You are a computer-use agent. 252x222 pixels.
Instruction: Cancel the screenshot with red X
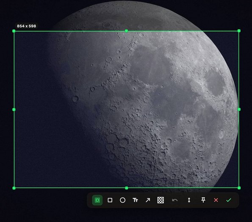[216, 200]
